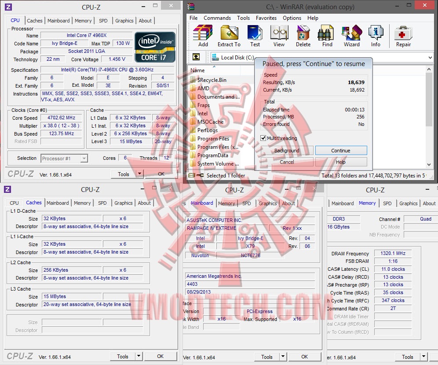The image size is (438, 365).
Task: Click the scroll-up arrow in WinRAR list
Action: pyautogui.click(x=429, y=69)
